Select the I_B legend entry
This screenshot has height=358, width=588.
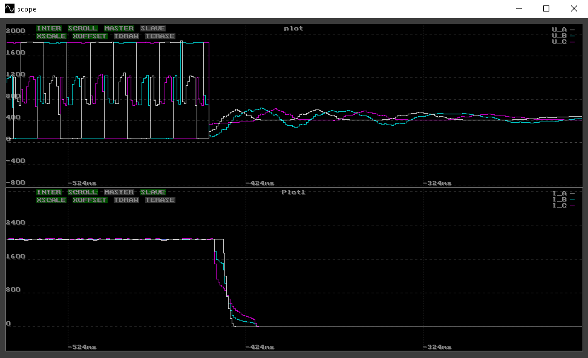tap(563, 200)
